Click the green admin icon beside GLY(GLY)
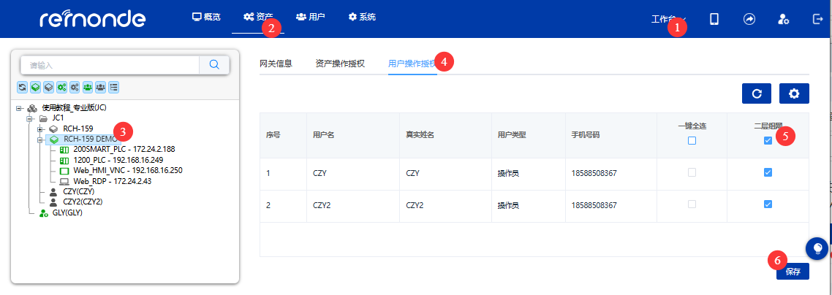Image resolution: width=832 pixels, height=295 pixels. [x=44, y=213]
